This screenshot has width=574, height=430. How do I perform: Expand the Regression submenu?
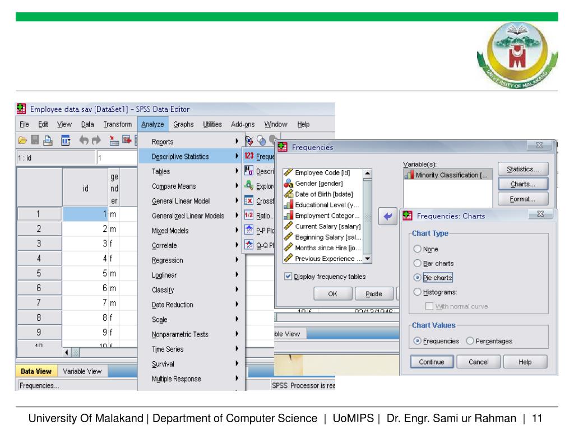tap(191, 260)
